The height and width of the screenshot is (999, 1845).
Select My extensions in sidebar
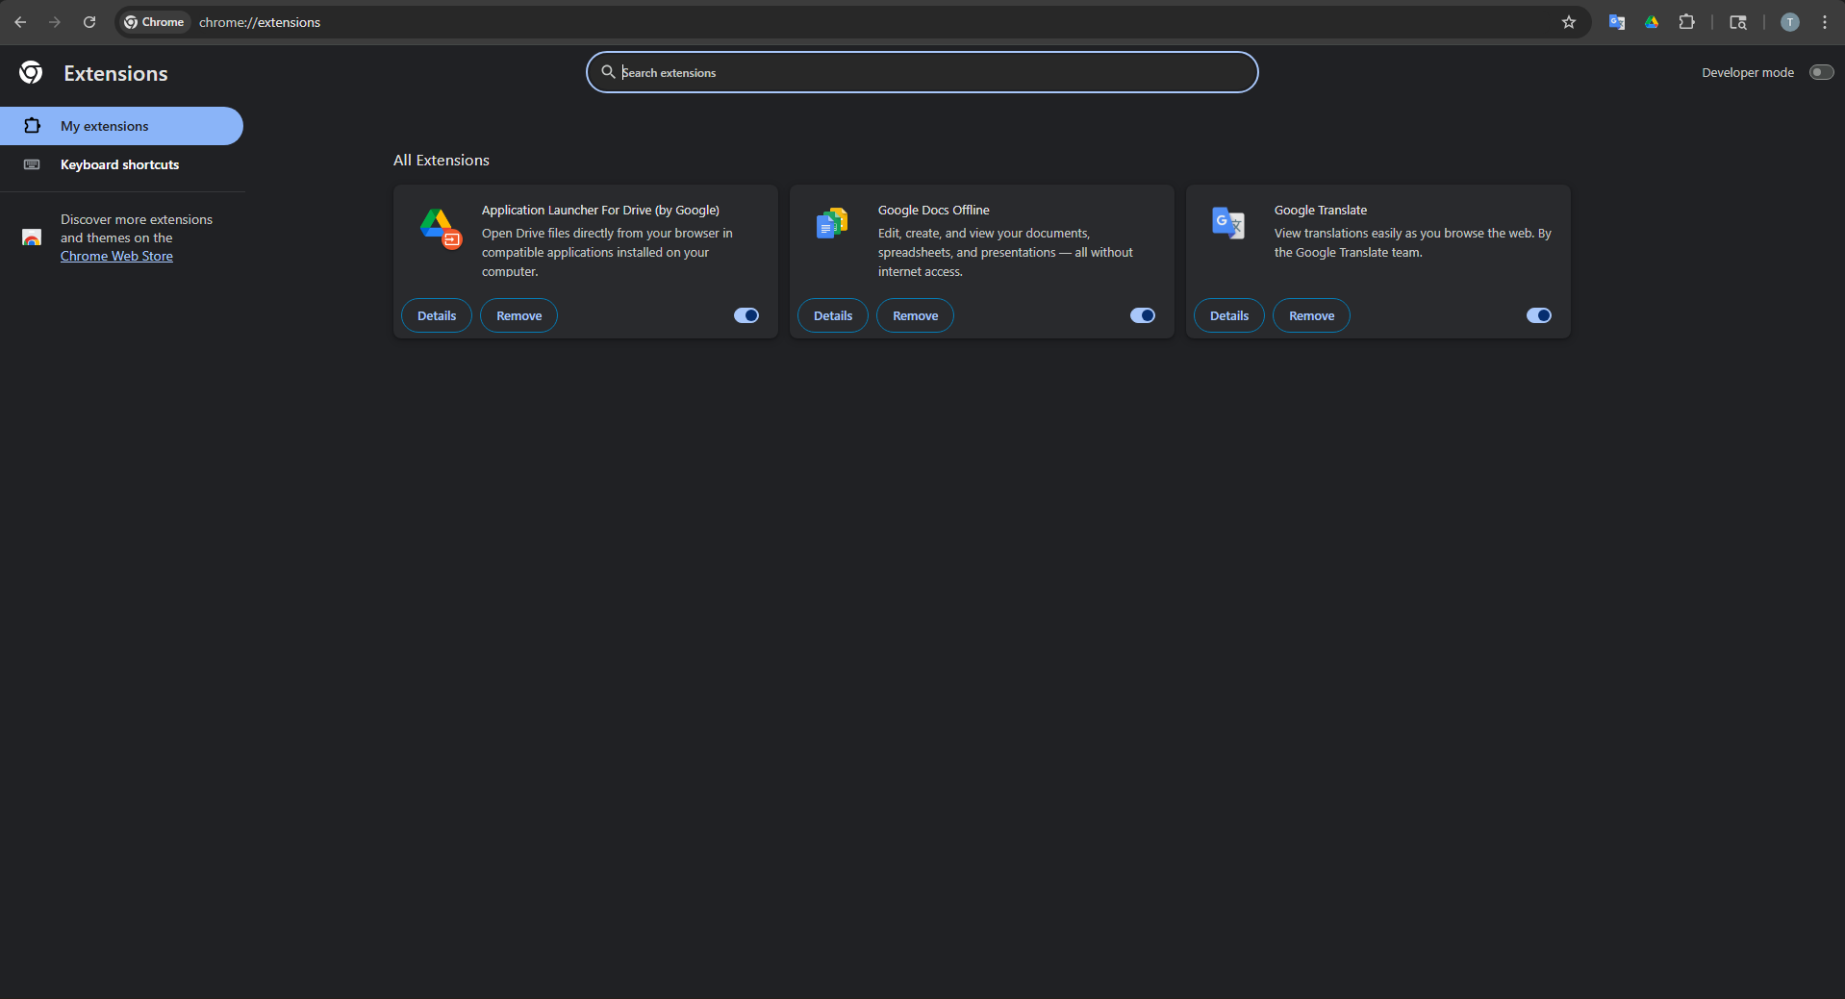pyautogui.click(x=121, y=126)
